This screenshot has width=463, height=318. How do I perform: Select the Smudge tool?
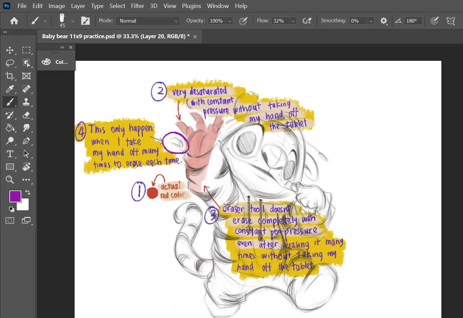26,128
